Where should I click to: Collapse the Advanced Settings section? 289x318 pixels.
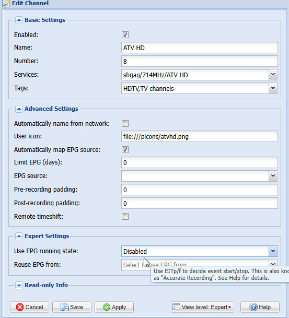pyautogui.click(x=19, y=109)
